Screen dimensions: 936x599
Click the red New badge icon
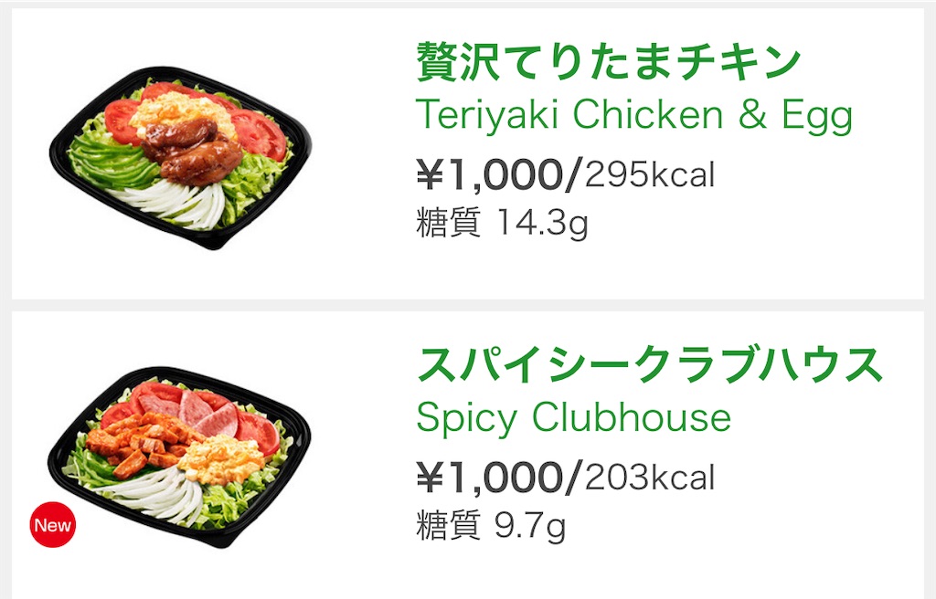[x=53, y=525]
